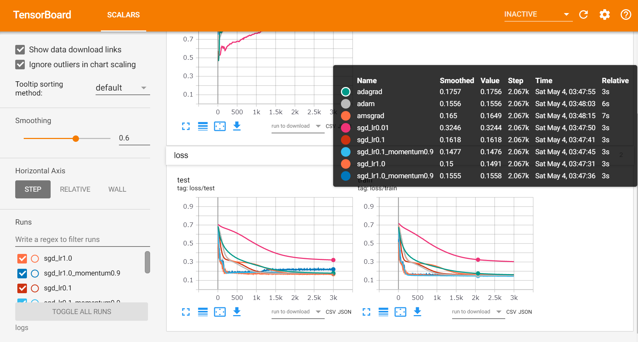
Task: Adjust the smoothing slider
Action: 76,139
